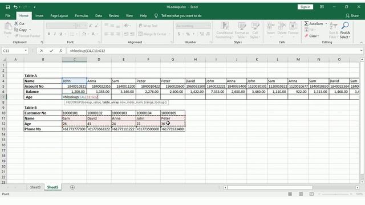This screenshot has width=365, height=205.
Task: Click vertical scrollbar down arrow
Action: pyautogui.click(x=362, y=182)
